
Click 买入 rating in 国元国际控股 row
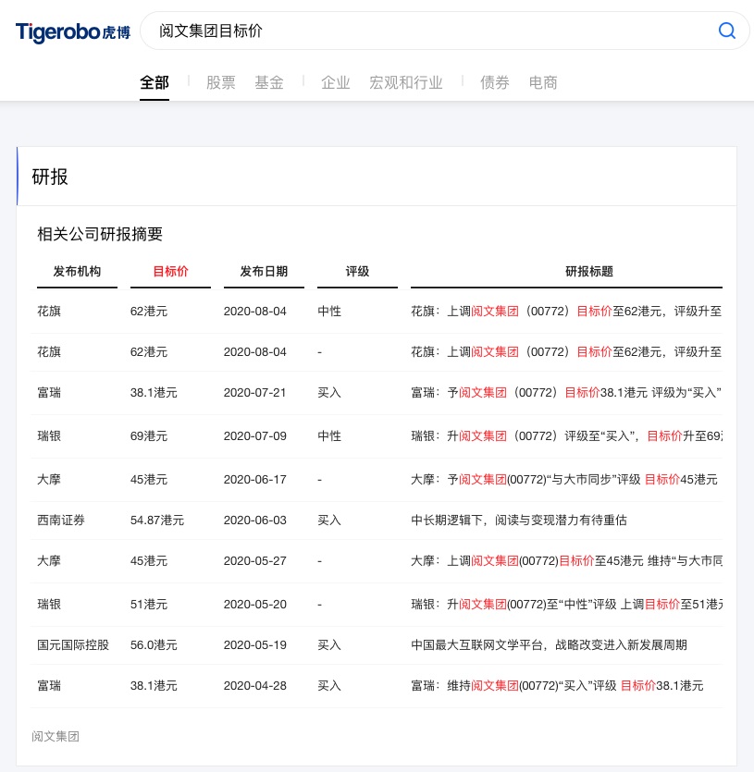329,645
